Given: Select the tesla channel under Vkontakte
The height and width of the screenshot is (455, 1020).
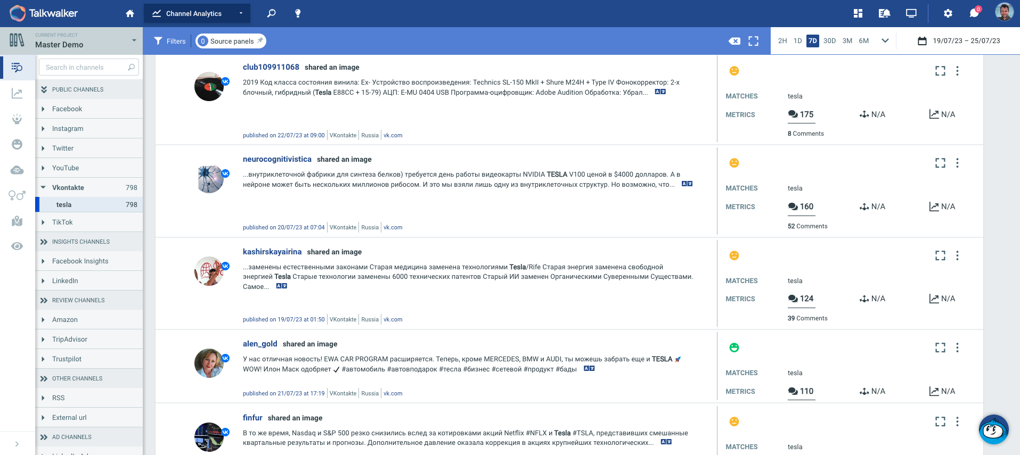Looking at the screenshot, I should (x=89, y=205).
